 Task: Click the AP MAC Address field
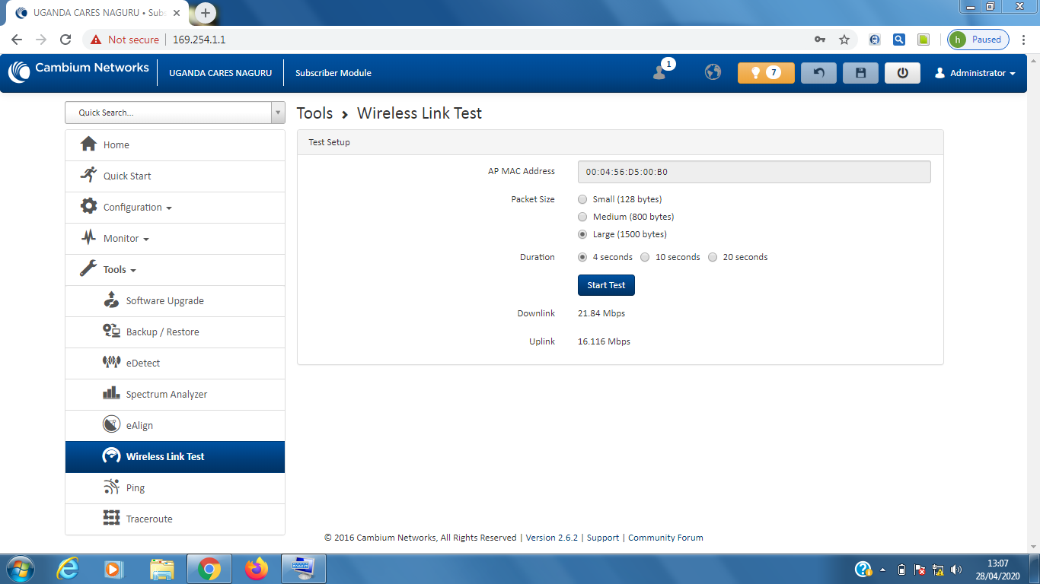click(x=754, y=172)
